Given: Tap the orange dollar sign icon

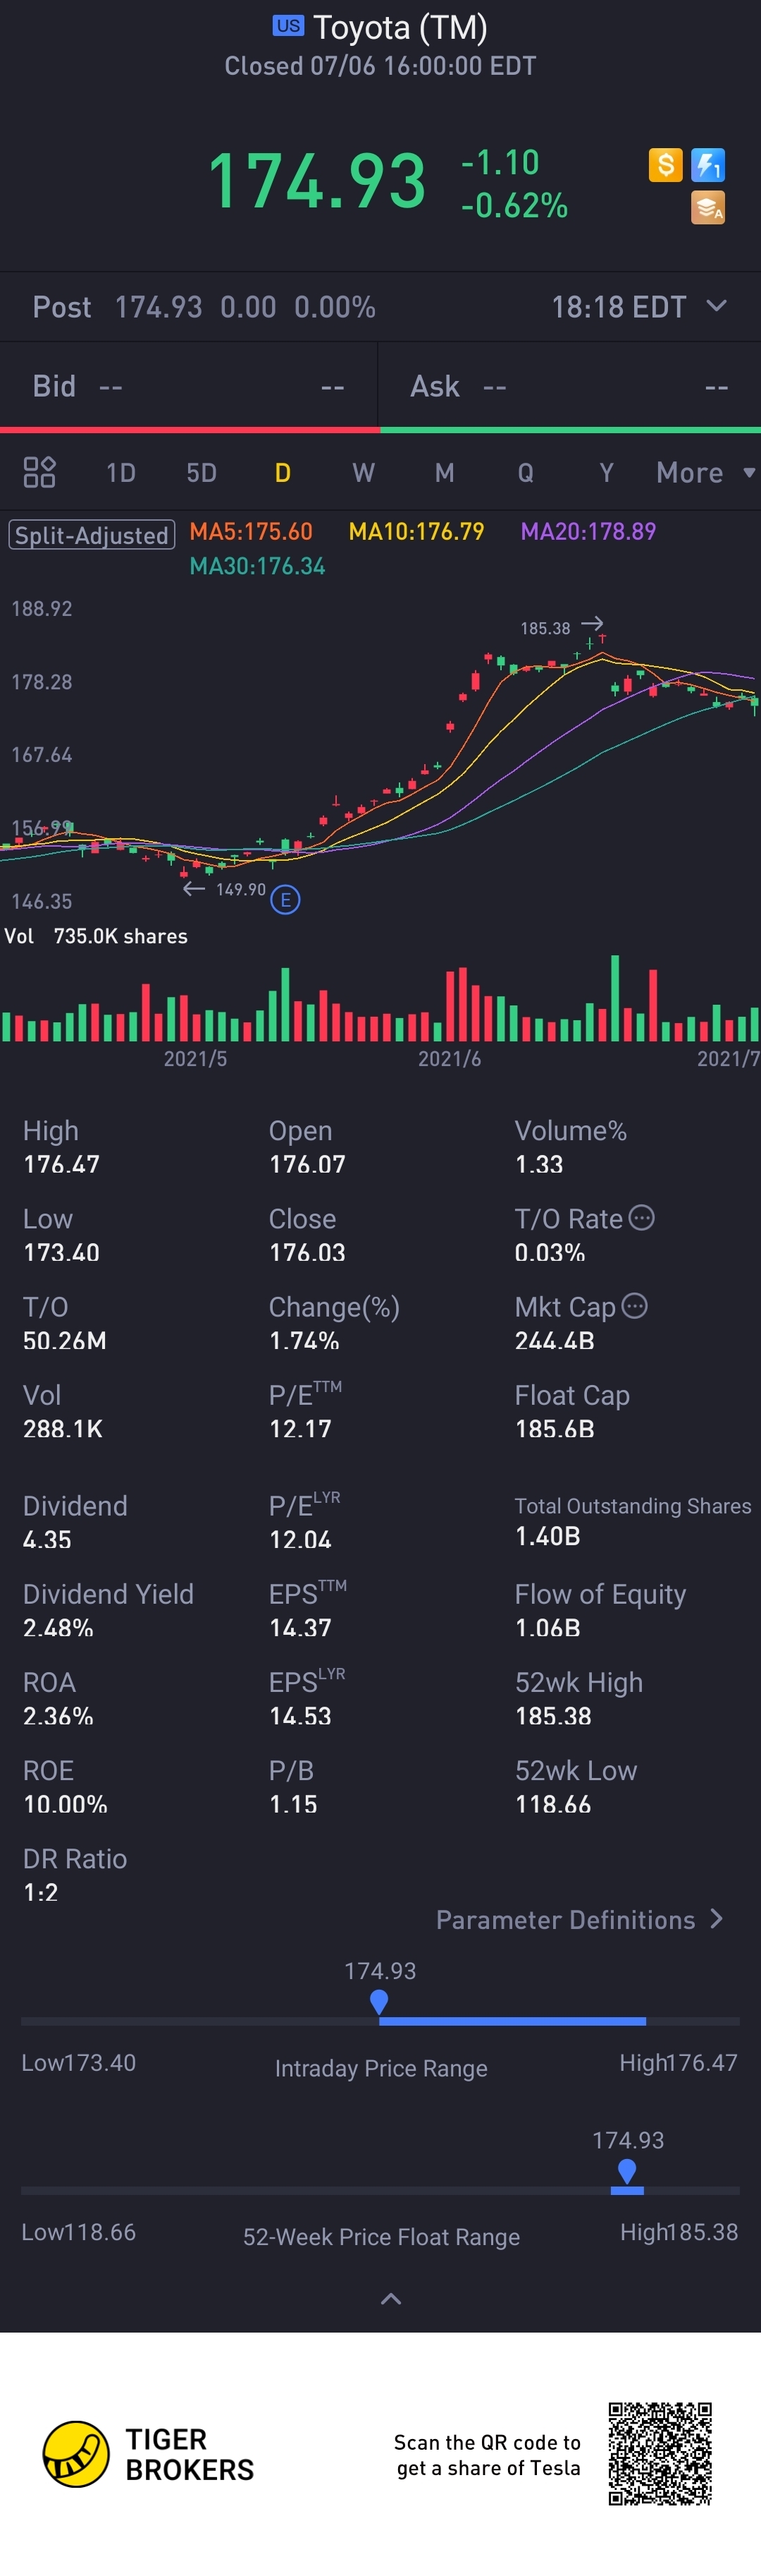Looking at the screenshot, I should 665,165.
